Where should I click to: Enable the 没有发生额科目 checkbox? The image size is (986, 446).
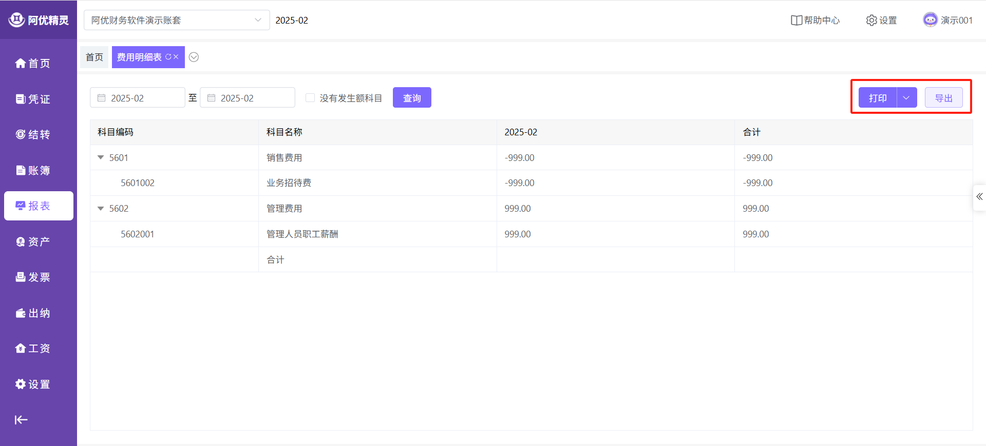click(310, 97)
